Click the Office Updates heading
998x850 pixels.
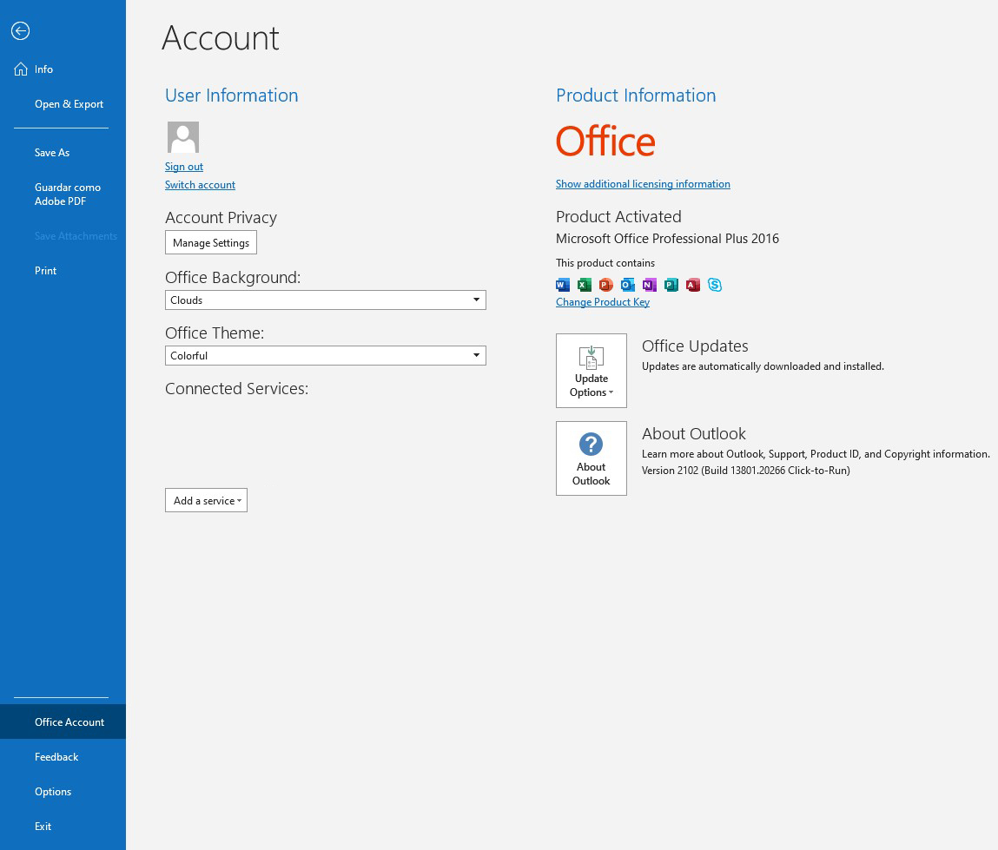(x=695, y=346)
